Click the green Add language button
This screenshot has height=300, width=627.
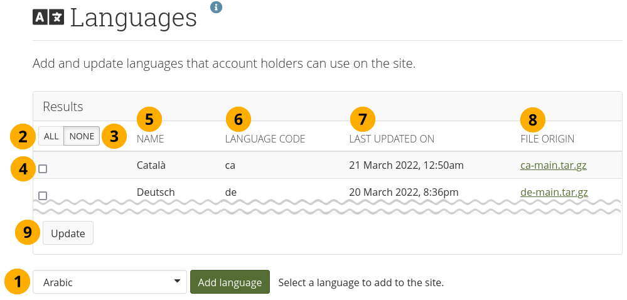click(x=230, y=282)
